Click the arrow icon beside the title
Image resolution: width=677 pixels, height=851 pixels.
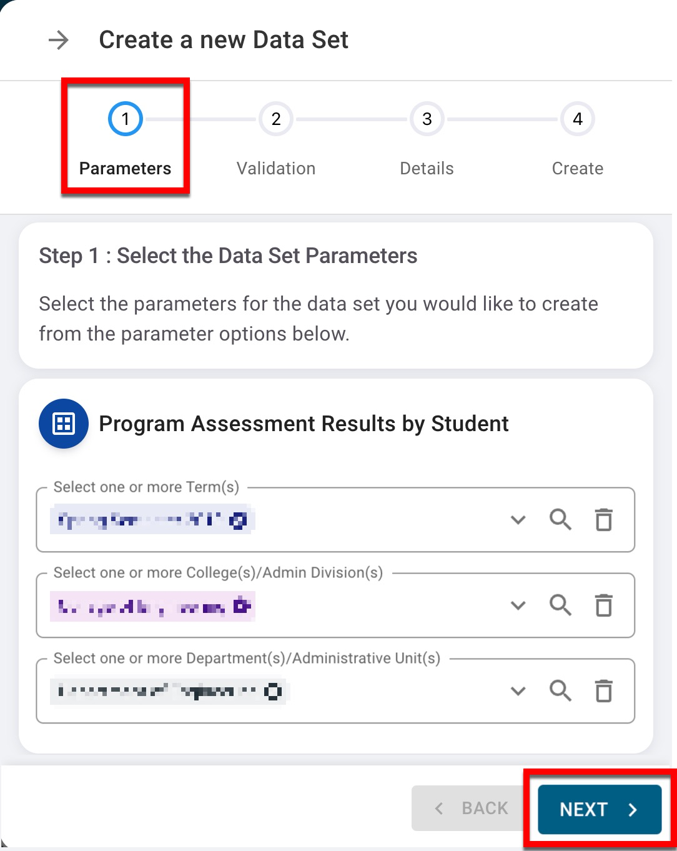59,41
